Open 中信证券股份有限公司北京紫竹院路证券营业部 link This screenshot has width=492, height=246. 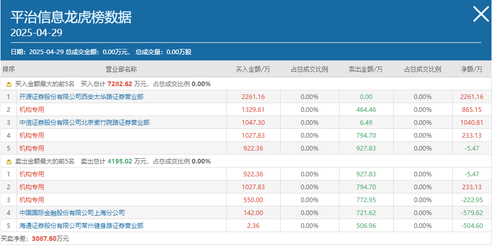(84, 122)
